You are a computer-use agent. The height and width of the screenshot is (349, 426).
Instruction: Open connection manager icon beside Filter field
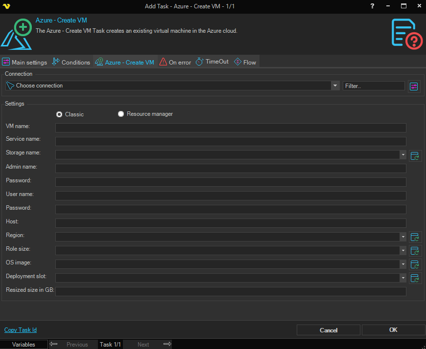tap(414, 86)
